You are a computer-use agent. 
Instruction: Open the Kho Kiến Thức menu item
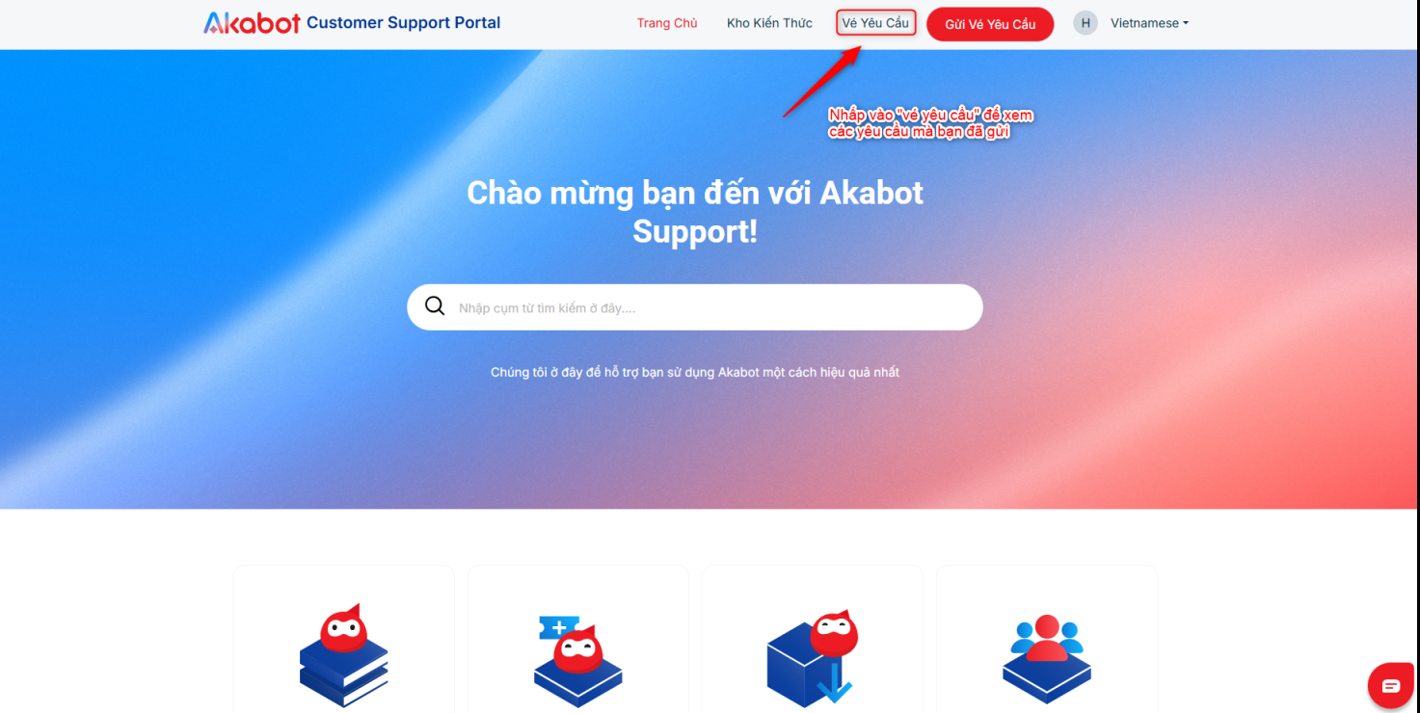pos(769,23)
